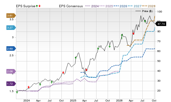
Task: Click the green surprise arrow at the chart's start
Action: pos(17,92)
